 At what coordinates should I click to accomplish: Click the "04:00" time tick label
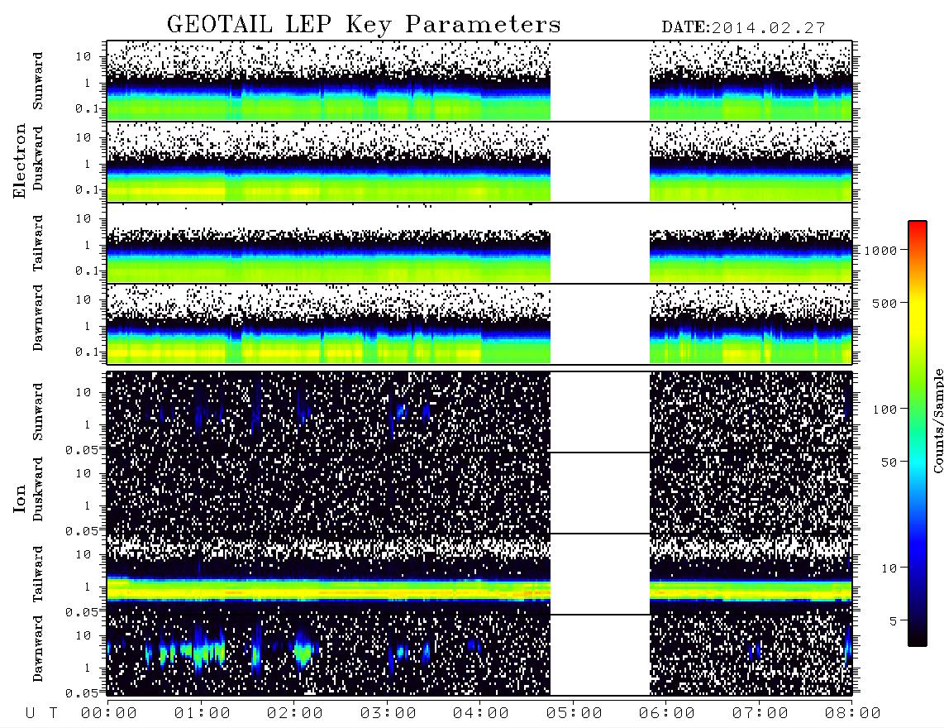pos(481,713)
